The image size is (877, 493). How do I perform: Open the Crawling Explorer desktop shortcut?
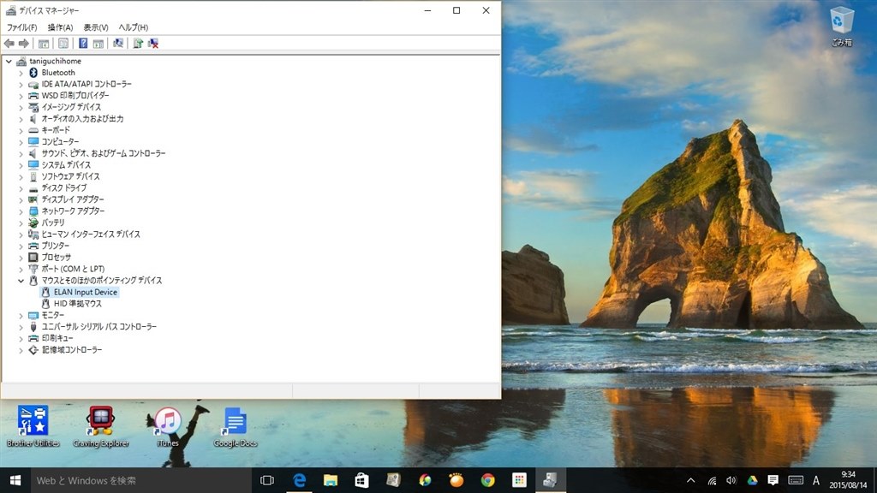[x=100, y=419]
